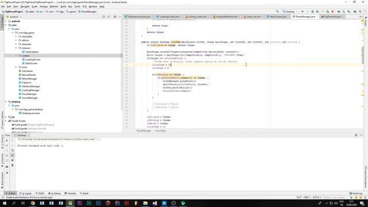This screenshot has height=207, width=368.
Task: Open the Run panel settings gear
Action: 356,135
